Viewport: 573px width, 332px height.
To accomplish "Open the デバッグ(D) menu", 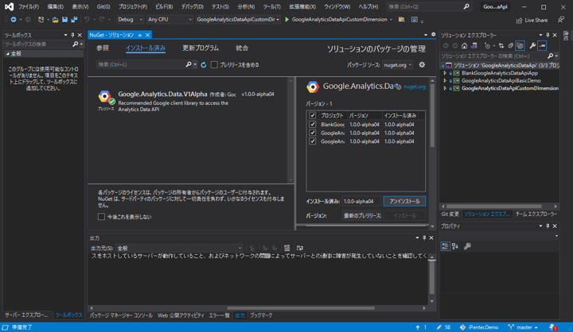I will [193, 6].
